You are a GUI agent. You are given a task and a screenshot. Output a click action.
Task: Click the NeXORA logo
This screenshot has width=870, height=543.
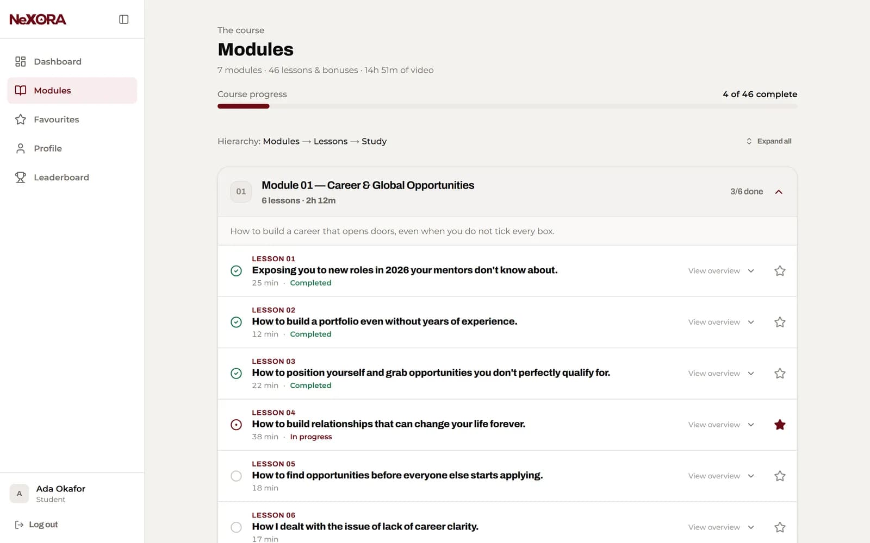[38, 19]
